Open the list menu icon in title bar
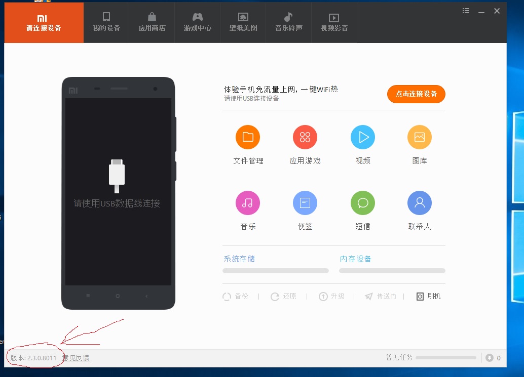Screen dimensions: 524x377 point(466,11)
